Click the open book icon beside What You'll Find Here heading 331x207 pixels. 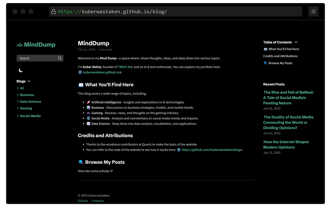click(81, 85)
